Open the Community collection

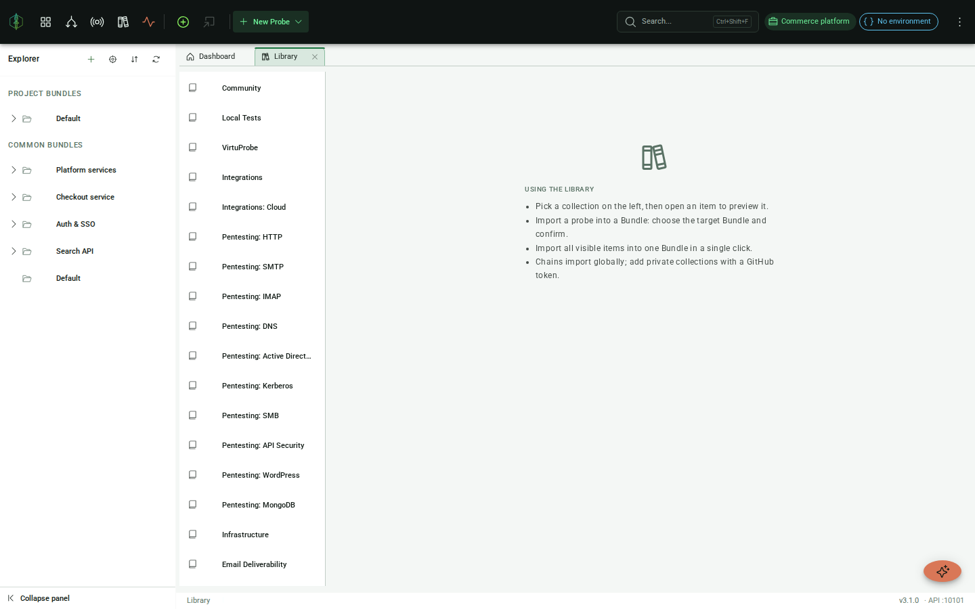(x=252, y=88)
